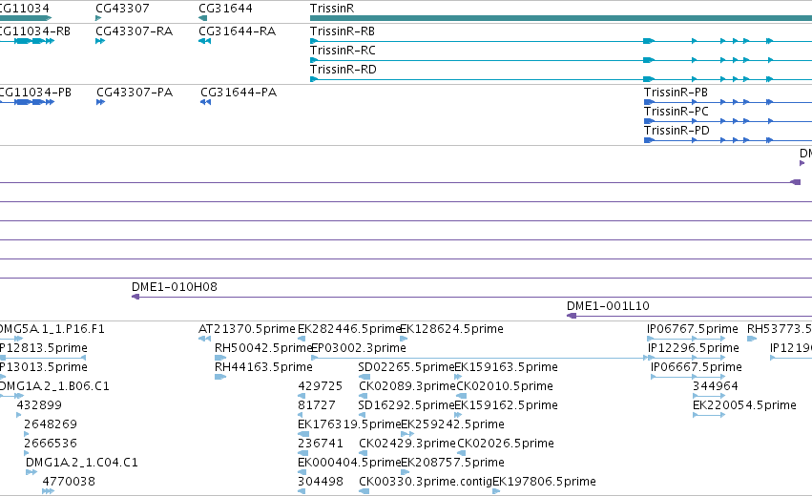Select transcript CG31644-RA label
812x496 pixels.
[x=238, y=31]
